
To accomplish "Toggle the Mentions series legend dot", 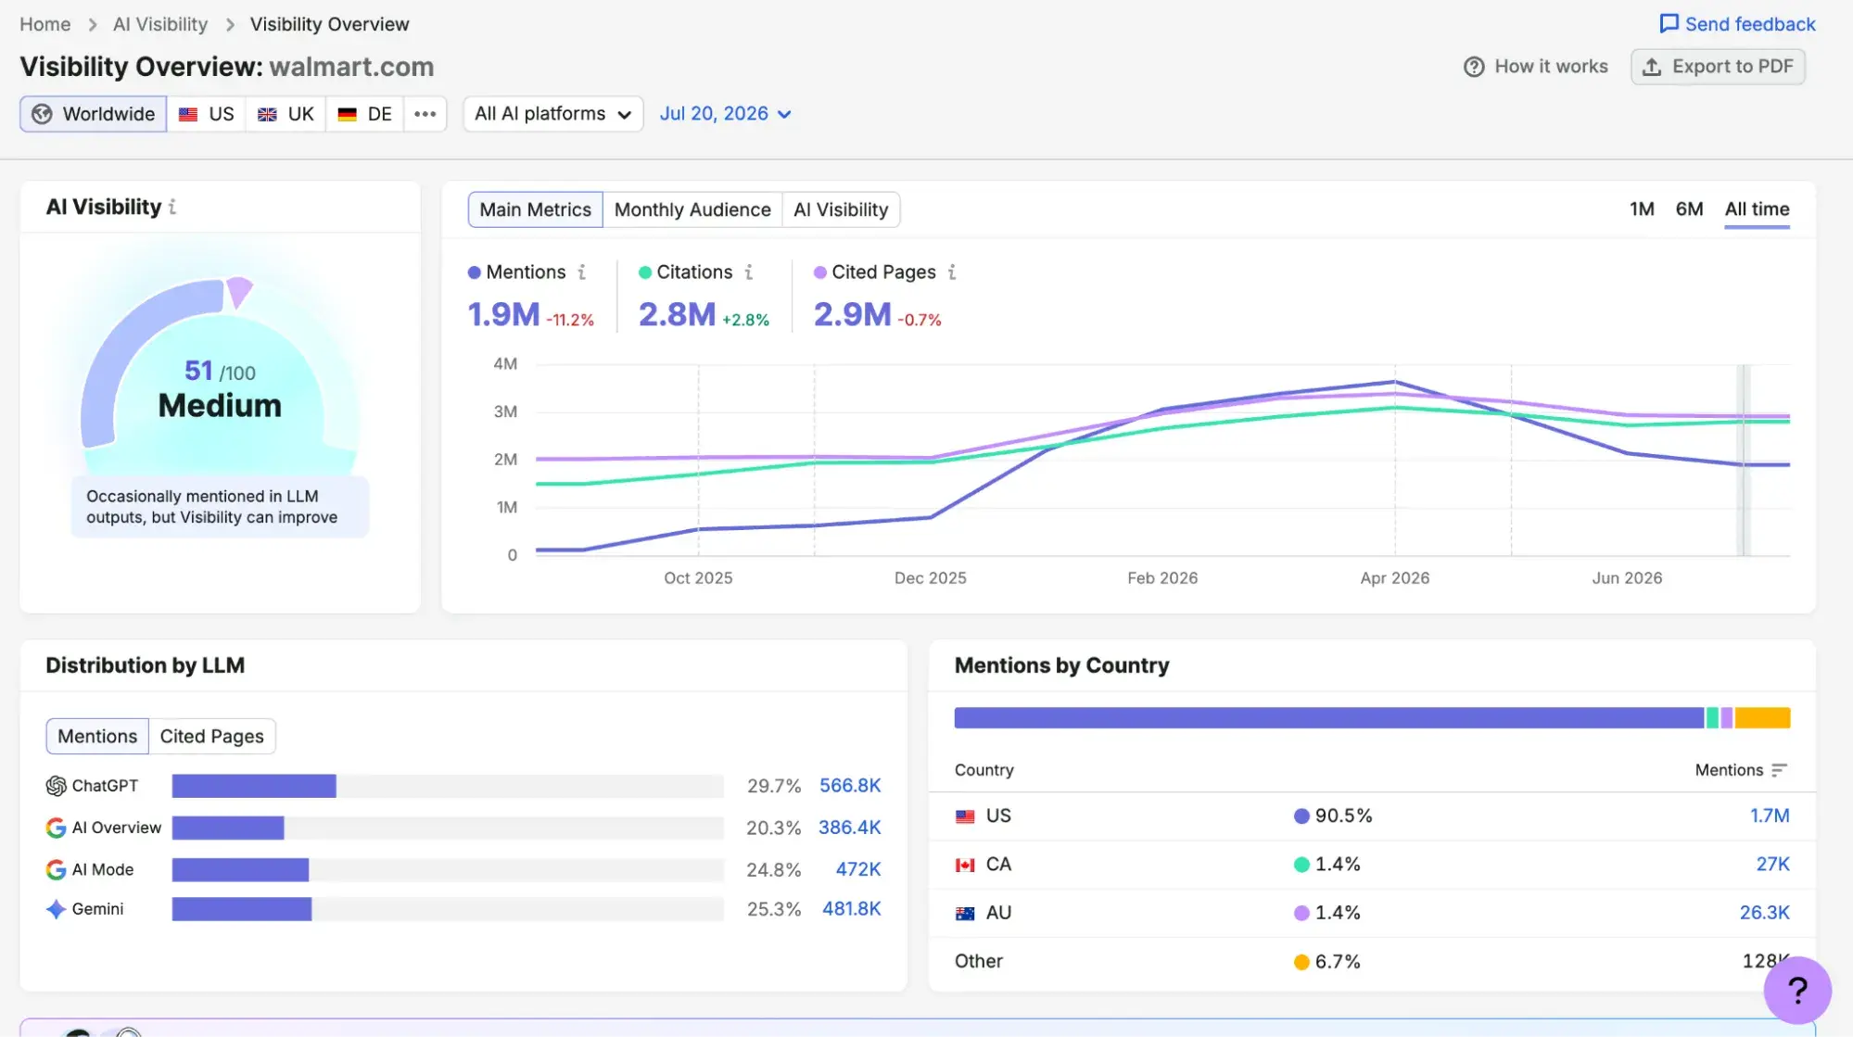I will 475,272.
